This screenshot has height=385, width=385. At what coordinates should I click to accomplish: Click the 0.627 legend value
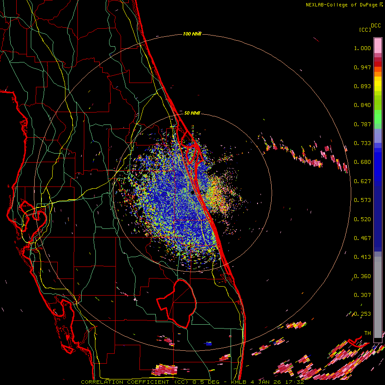pyautogui.click(x=362, y=181)
